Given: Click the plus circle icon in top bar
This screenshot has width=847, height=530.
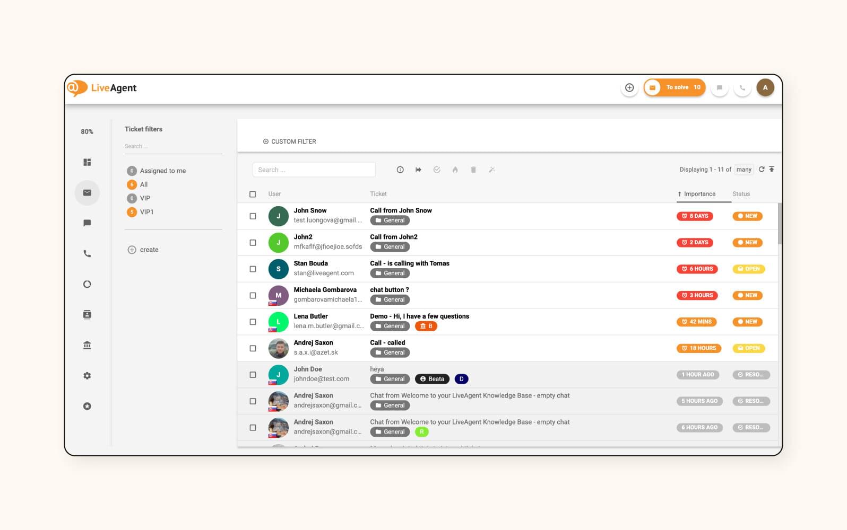Looking at the screenshot, I should pyautogui.click(x=629, y=87).
